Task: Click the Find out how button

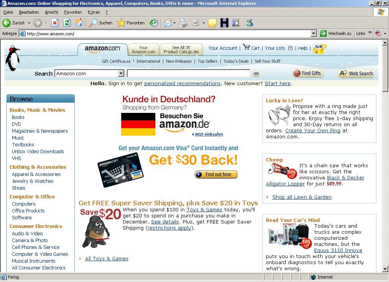Action: [x=216, y=174]
